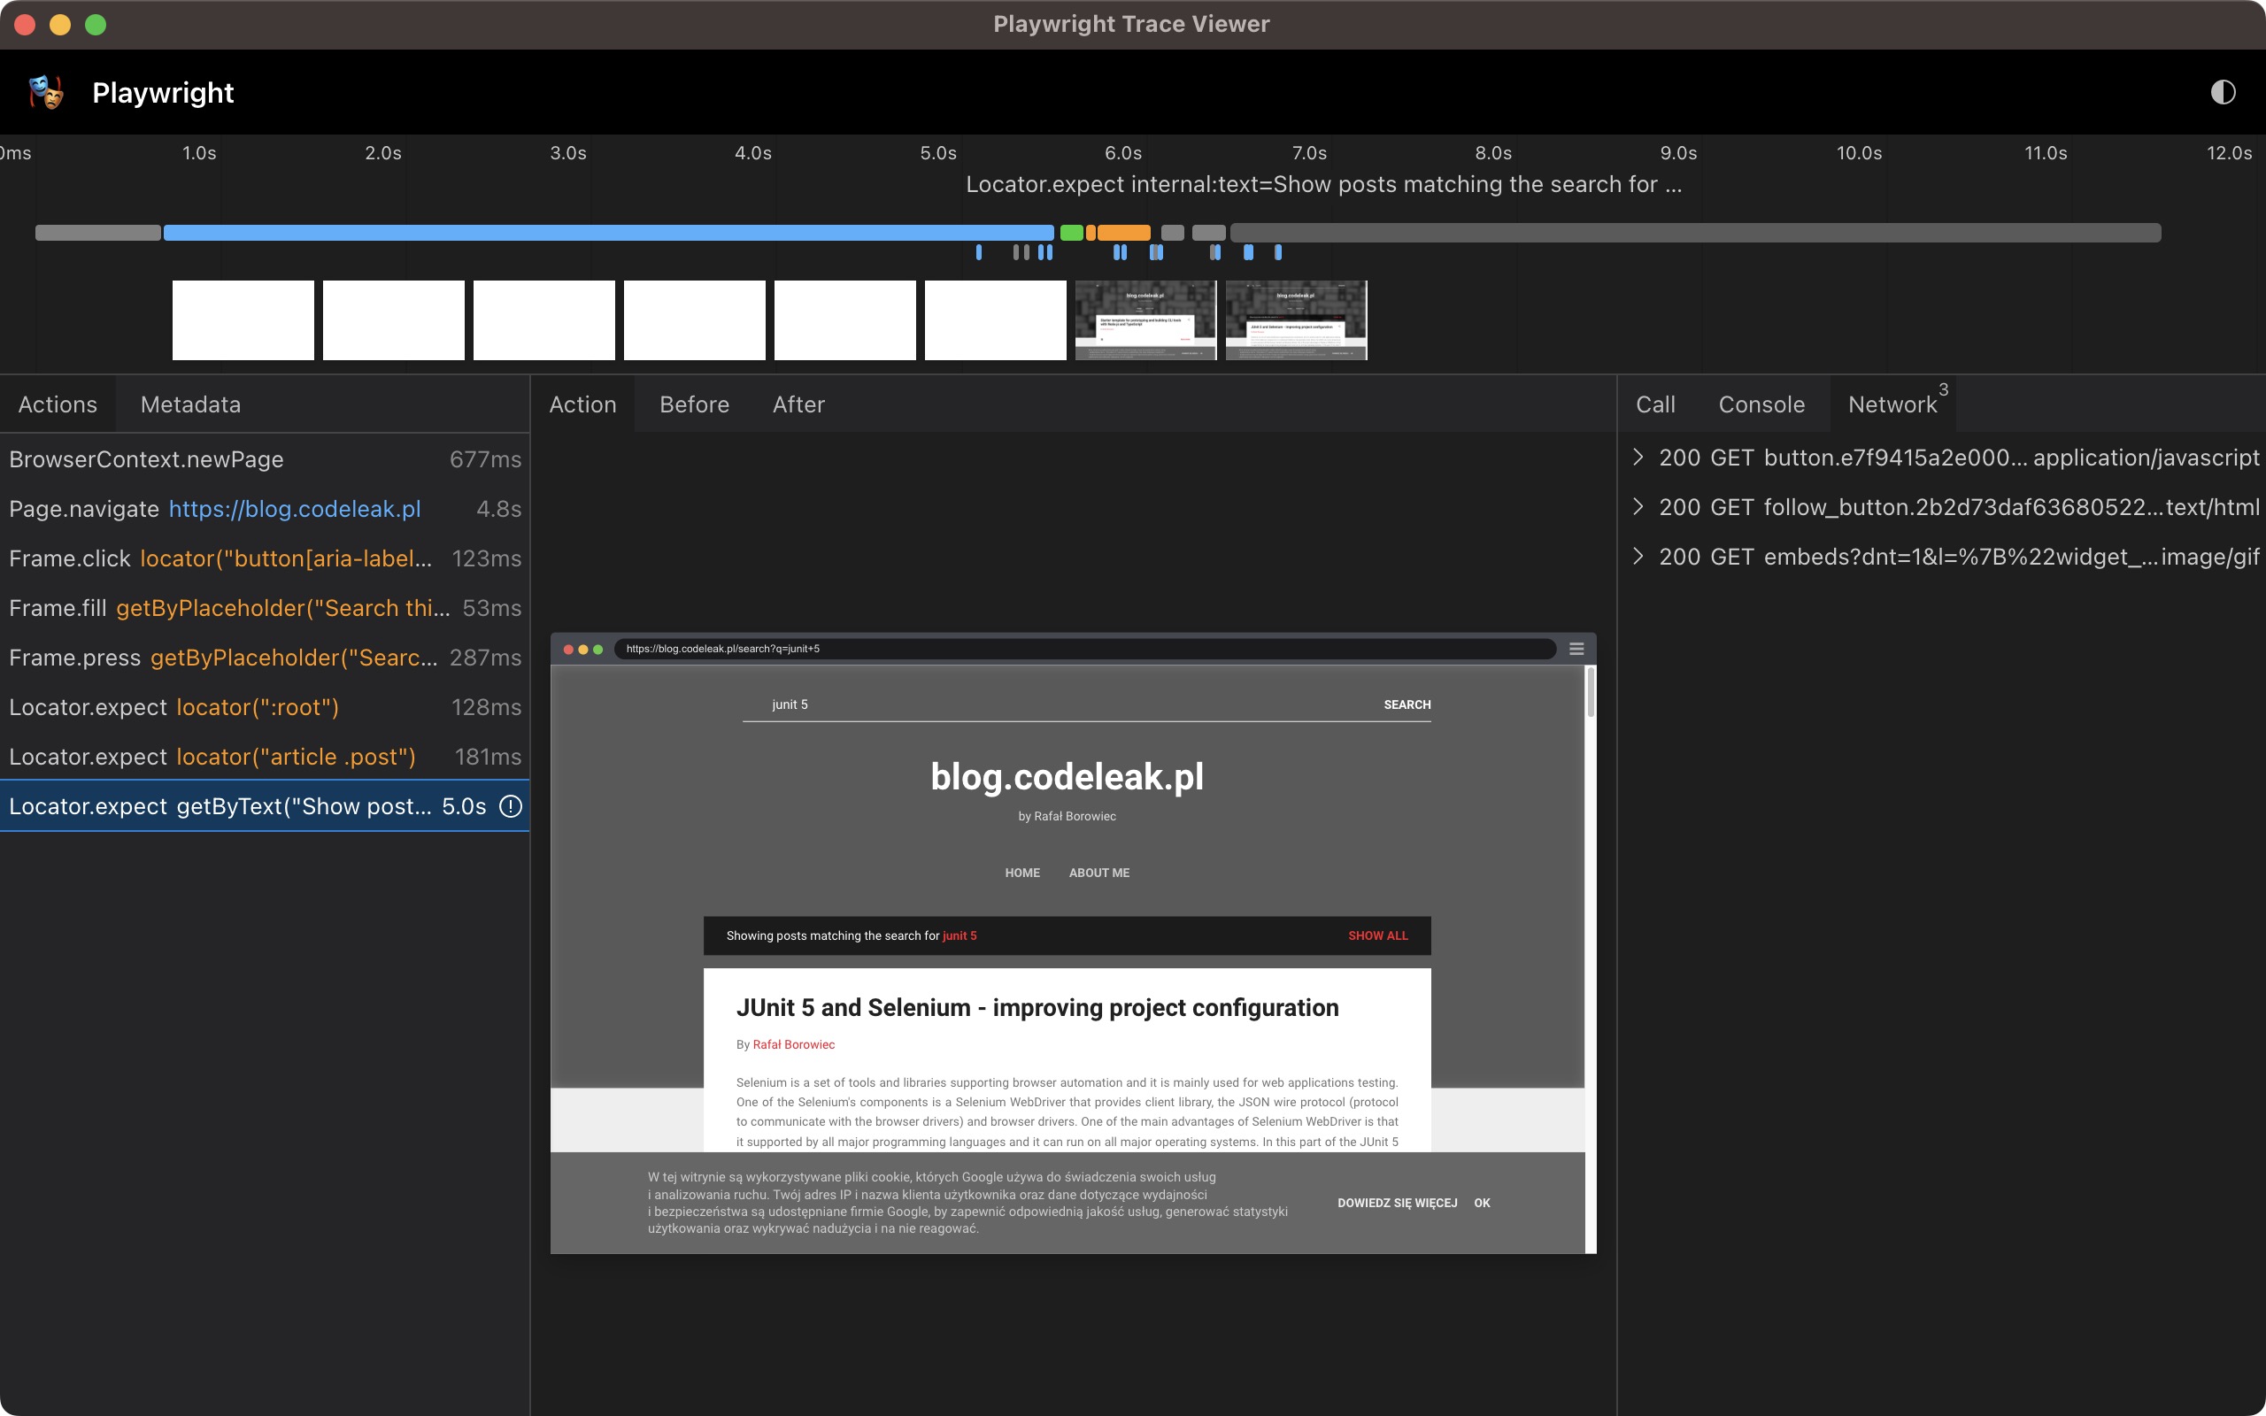Switch to the Actions tab
The height and width of the screenshot is (1416, 2266).
click(x=58, y=404)
